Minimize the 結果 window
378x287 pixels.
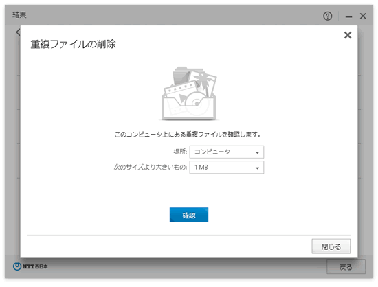click(x=348, y=16)
